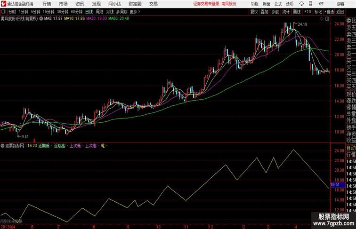
Task: Click the mobile phone icon
Action: point(311,4)
